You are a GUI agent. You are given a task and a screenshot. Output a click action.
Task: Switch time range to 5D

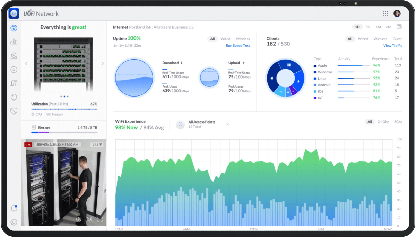(368, 27)
